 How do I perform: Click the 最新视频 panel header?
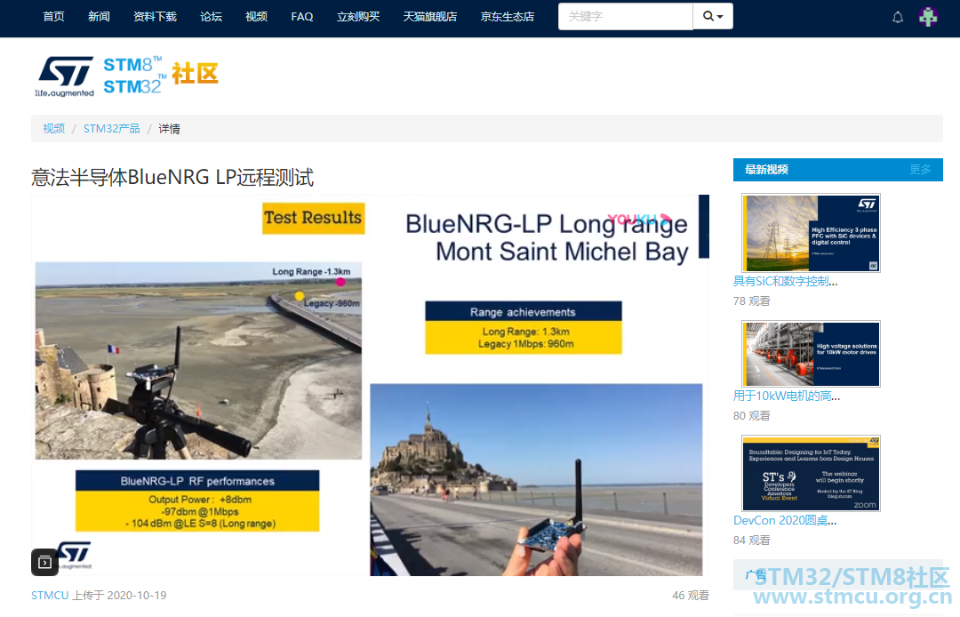pos(838,170)
